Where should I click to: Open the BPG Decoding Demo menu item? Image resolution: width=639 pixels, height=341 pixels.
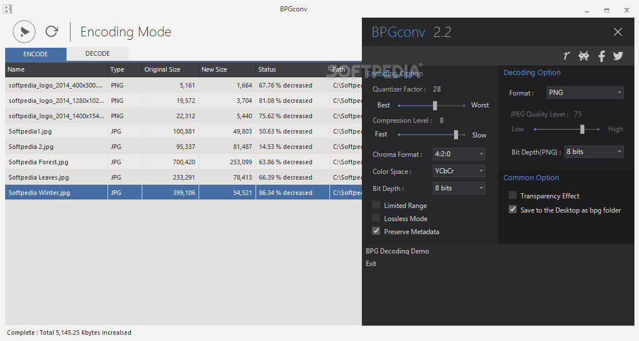(397, 251)
